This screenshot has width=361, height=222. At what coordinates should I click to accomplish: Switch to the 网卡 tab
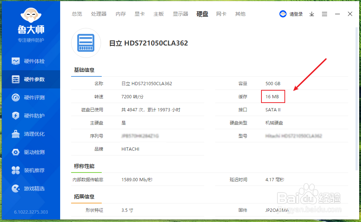pos(221,14)
